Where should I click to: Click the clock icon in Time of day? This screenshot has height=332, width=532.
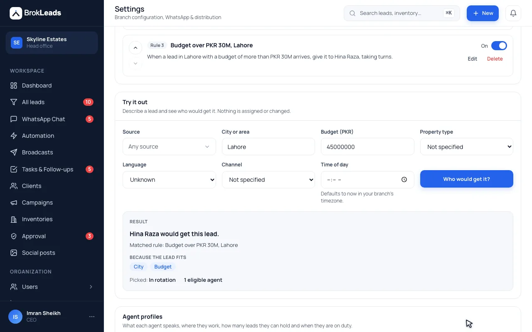(x=404, y=180)
